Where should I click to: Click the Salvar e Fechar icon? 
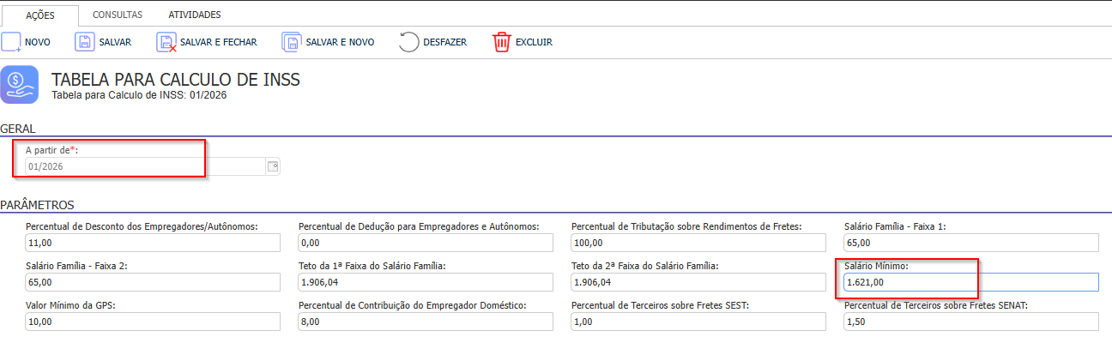pyautogui.click(x=166, y=42)
